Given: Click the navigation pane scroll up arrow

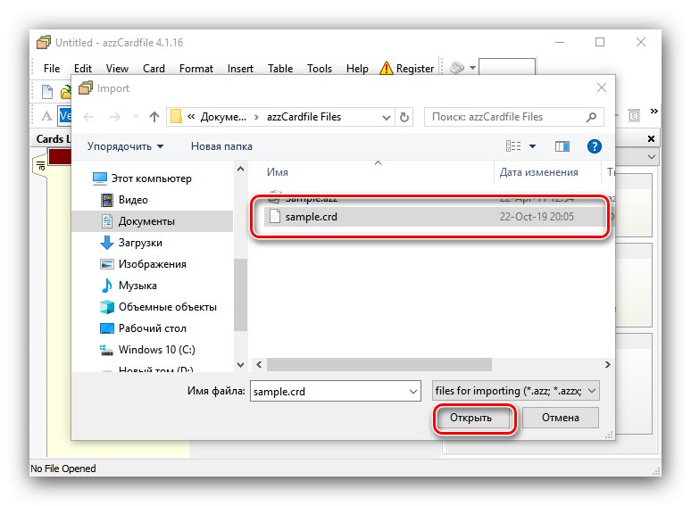Looking at the screenshot, I should pyautogui.click(x=241, y=169).
